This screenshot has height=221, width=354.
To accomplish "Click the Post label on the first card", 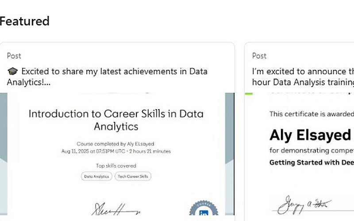I will coord(14,56).
